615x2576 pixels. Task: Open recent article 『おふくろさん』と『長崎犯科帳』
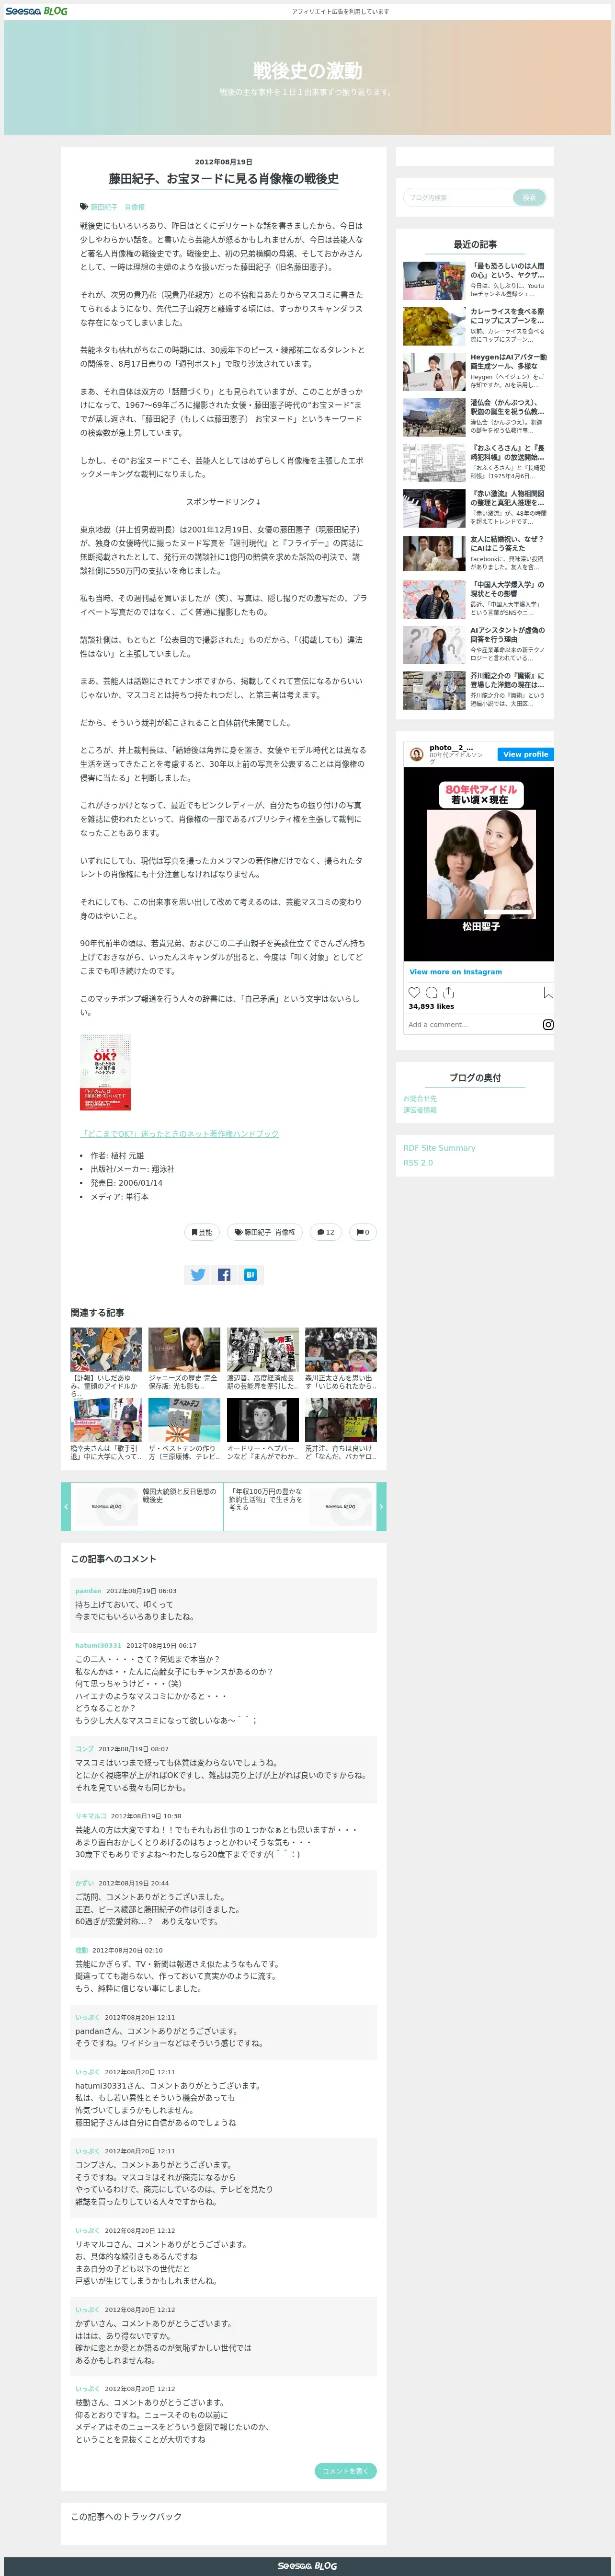(x=475, y=462)
